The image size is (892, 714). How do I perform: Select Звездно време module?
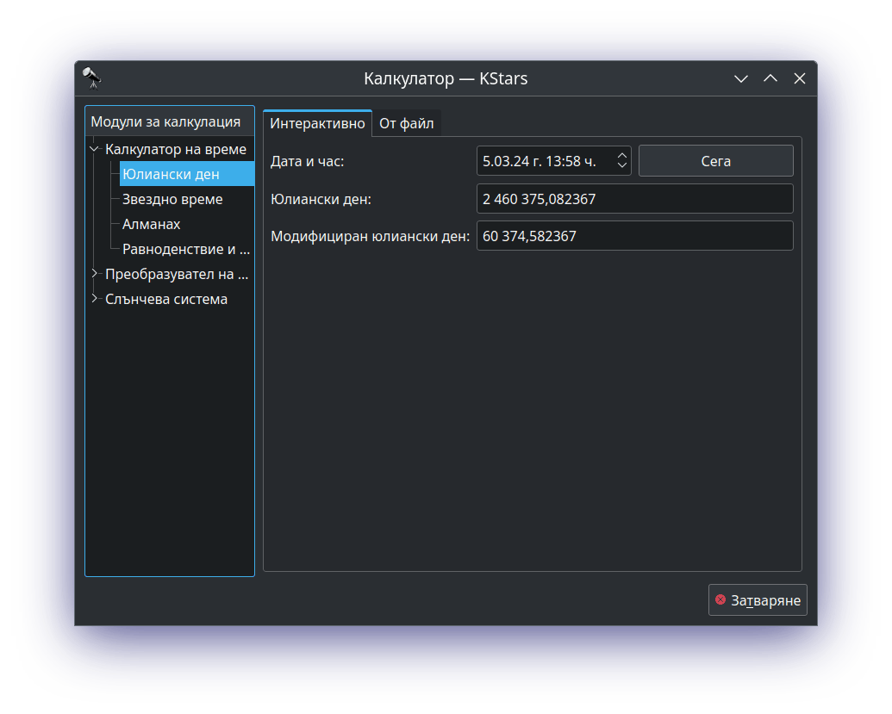tap(172, 200)
